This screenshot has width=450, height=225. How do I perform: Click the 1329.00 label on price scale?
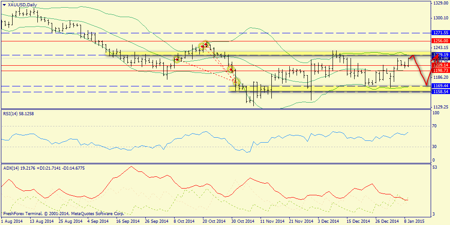[440, 3]
